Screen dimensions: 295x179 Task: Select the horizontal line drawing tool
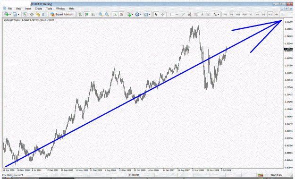(177, 14)
